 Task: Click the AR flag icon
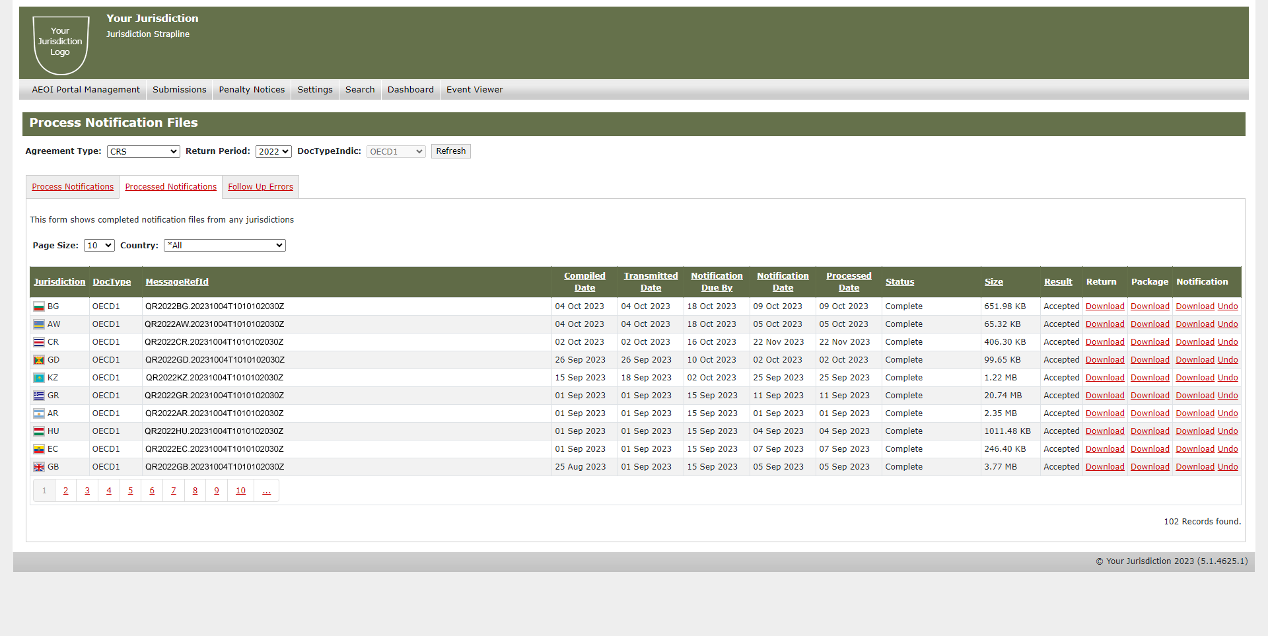(x=39, y=413)
